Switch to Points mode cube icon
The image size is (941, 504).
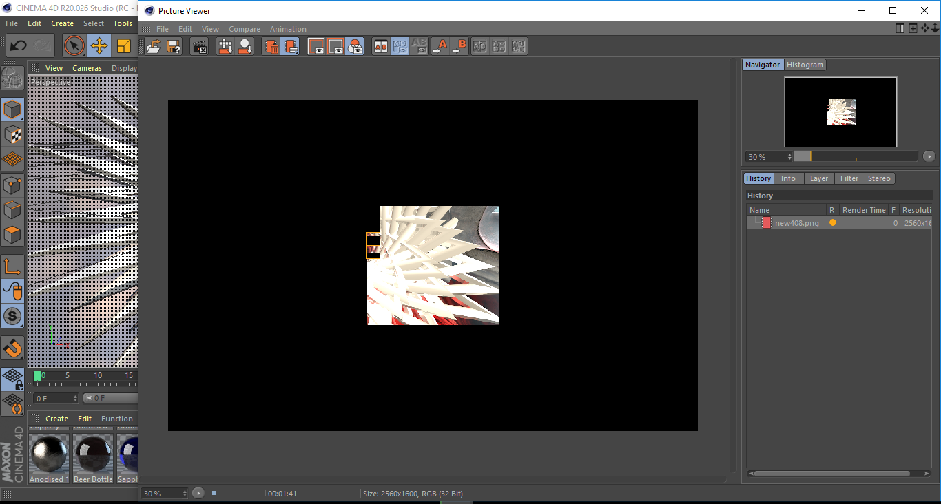12,185
